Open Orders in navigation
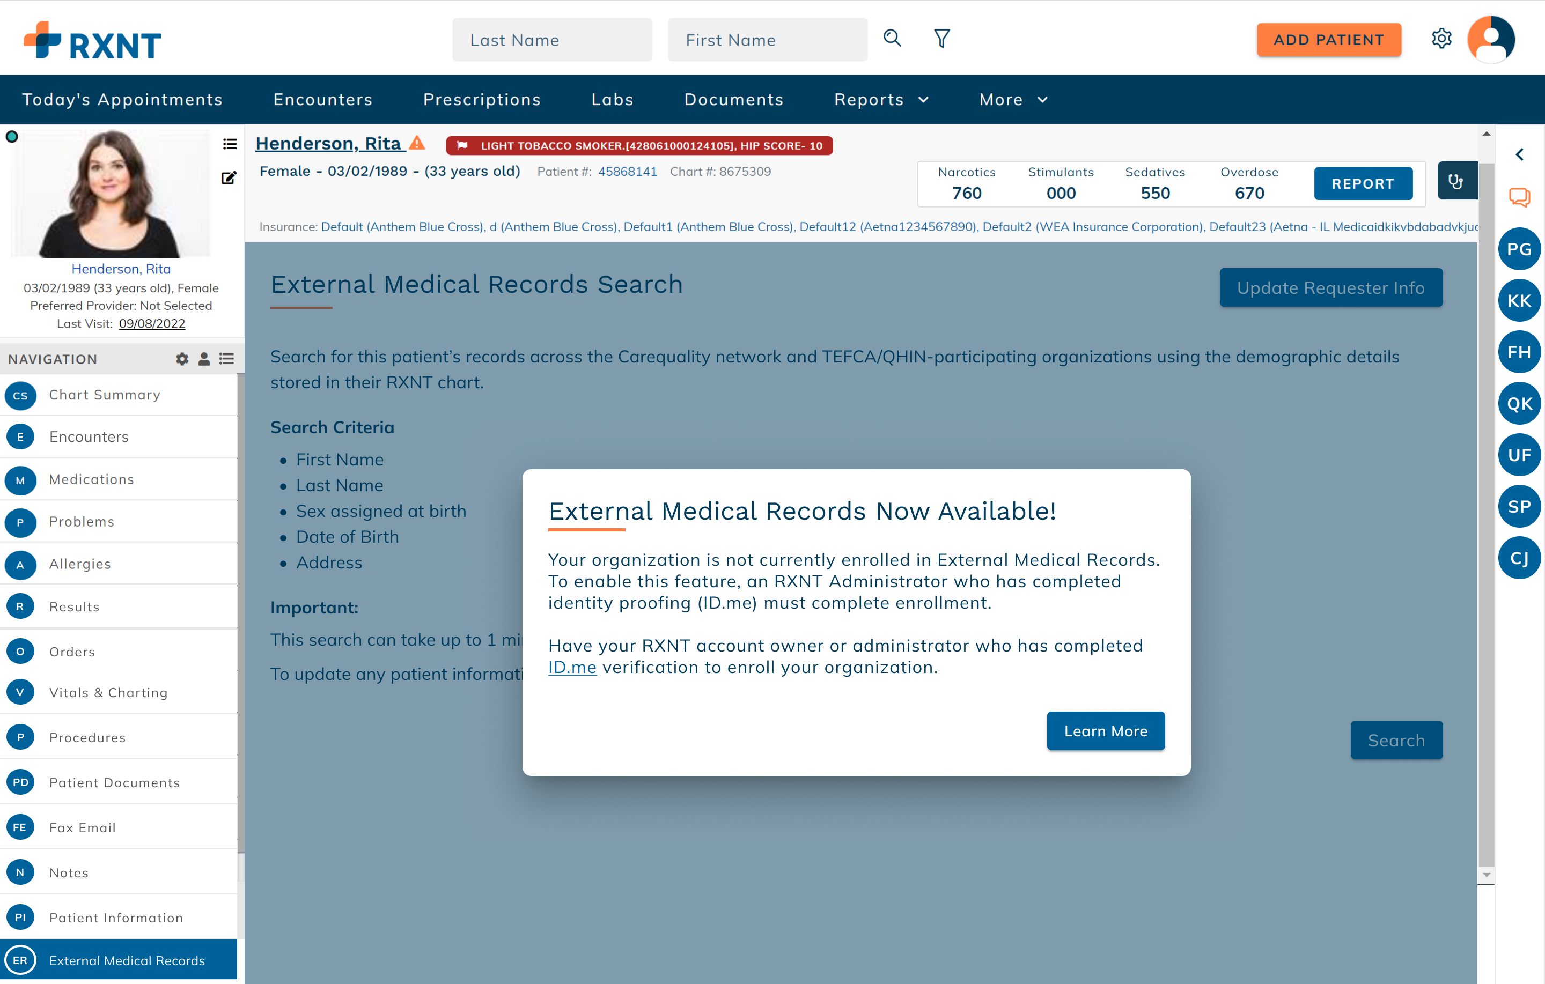Viewport: 1545px width, 984px height. pos(119,652)
